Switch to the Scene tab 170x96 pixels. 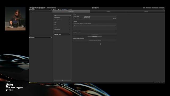pos(55,10)
